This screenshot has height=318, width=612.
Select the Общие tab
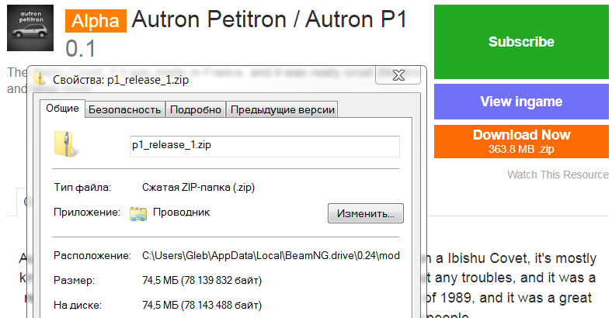(x=62, y=109)
